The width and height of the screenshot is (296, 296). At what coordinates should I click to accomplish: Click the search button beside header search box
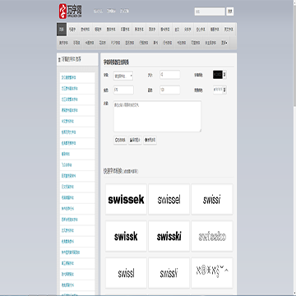click(230, 12)
